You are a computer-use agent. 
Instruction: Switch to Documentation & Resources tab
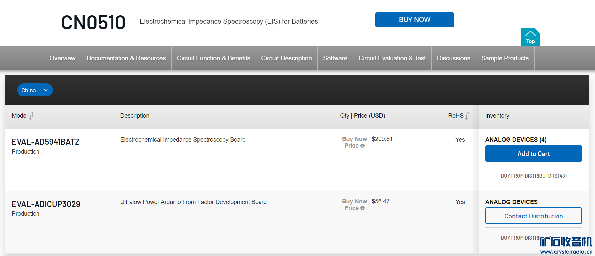pyautogui.click(x=126, y=58)
